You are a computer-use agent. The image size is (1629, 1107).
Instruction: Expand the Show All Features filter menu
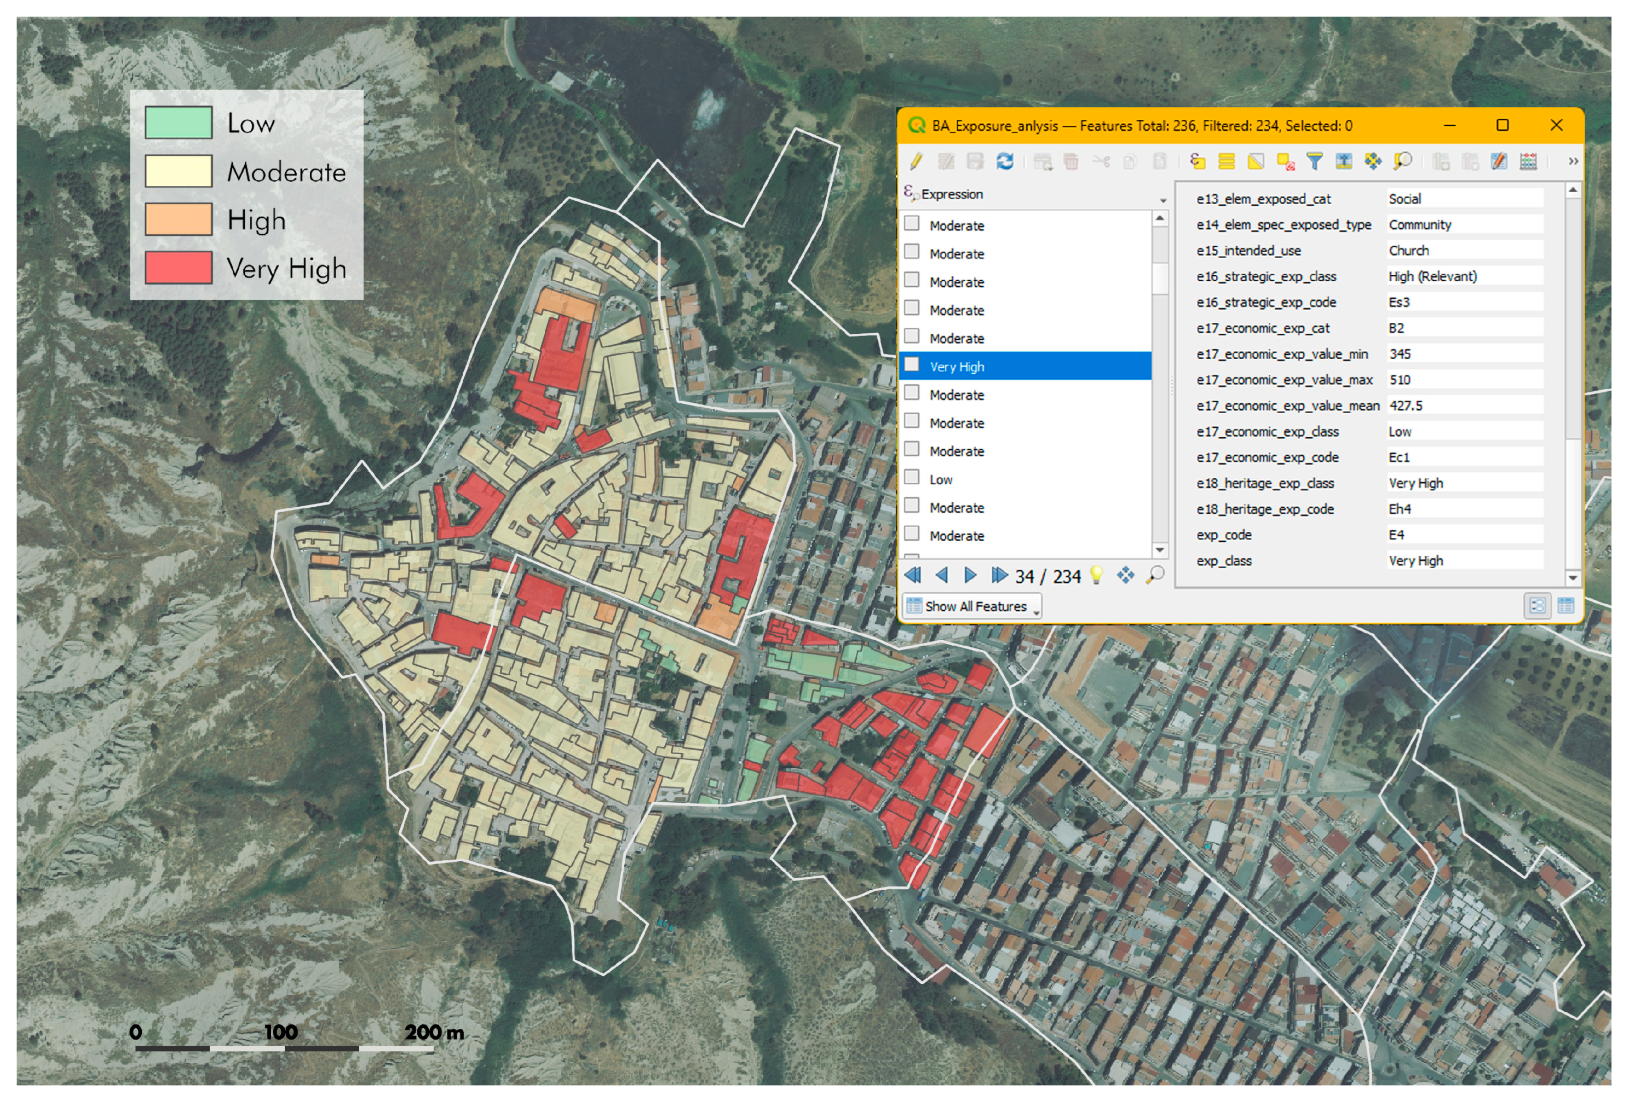point(971,607)
